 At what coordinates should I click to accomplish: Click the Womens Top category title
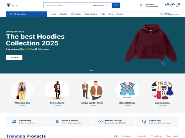click(x=22, y=103)
